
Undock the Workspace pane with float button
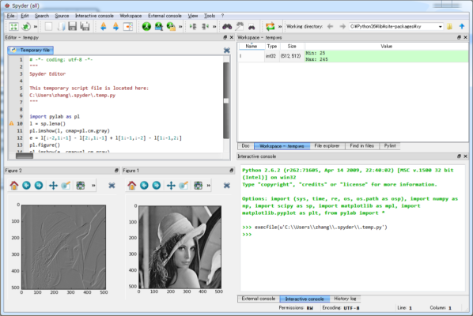tap(459, 37)
